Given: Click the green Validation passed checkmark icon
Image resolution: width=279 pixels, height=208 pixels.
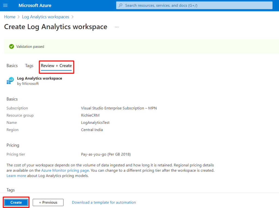Looking at the screenshot, I should coord(11,47).
